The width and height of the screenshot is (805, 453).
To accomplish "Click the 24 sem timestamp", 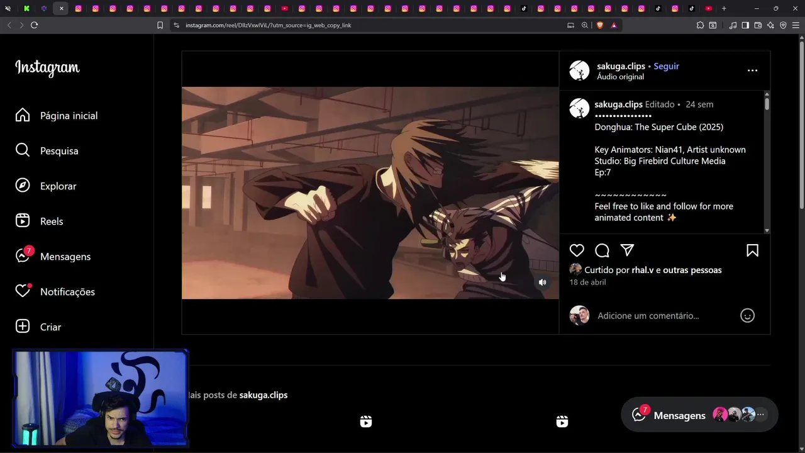I will point(699,104).
